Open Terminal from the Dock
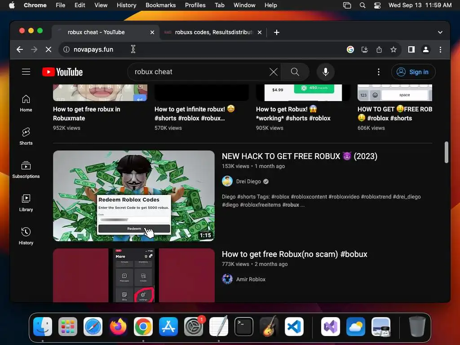460x345 pixels. point(244,327)
